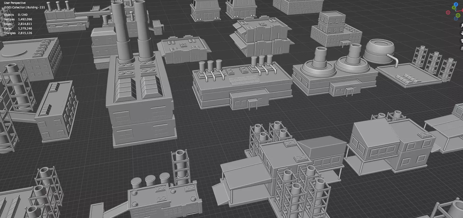The width and height of the screenshot is (463, 218).
Task: Click the faded red negative X gizmo circle
Action: coord(448,12)
